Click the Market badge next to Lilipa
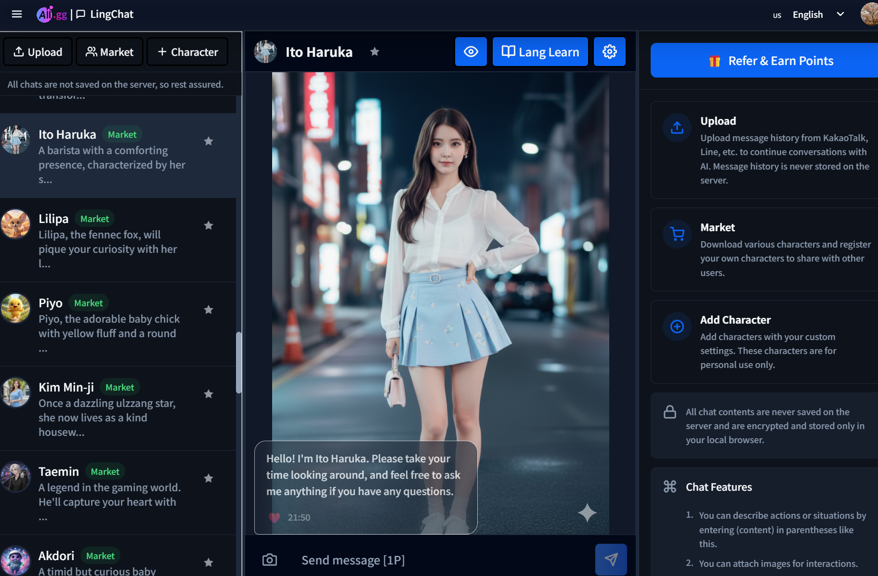Image resolution: width=878 pixels, height=576 pixels. pyautogui.click(x=95, y=219)
